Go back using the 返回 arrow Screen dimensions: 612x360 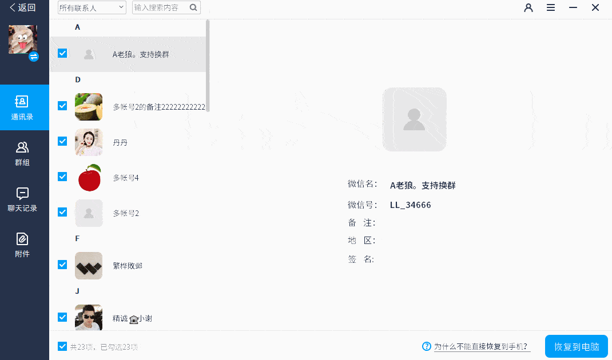[x=22, y=7]
